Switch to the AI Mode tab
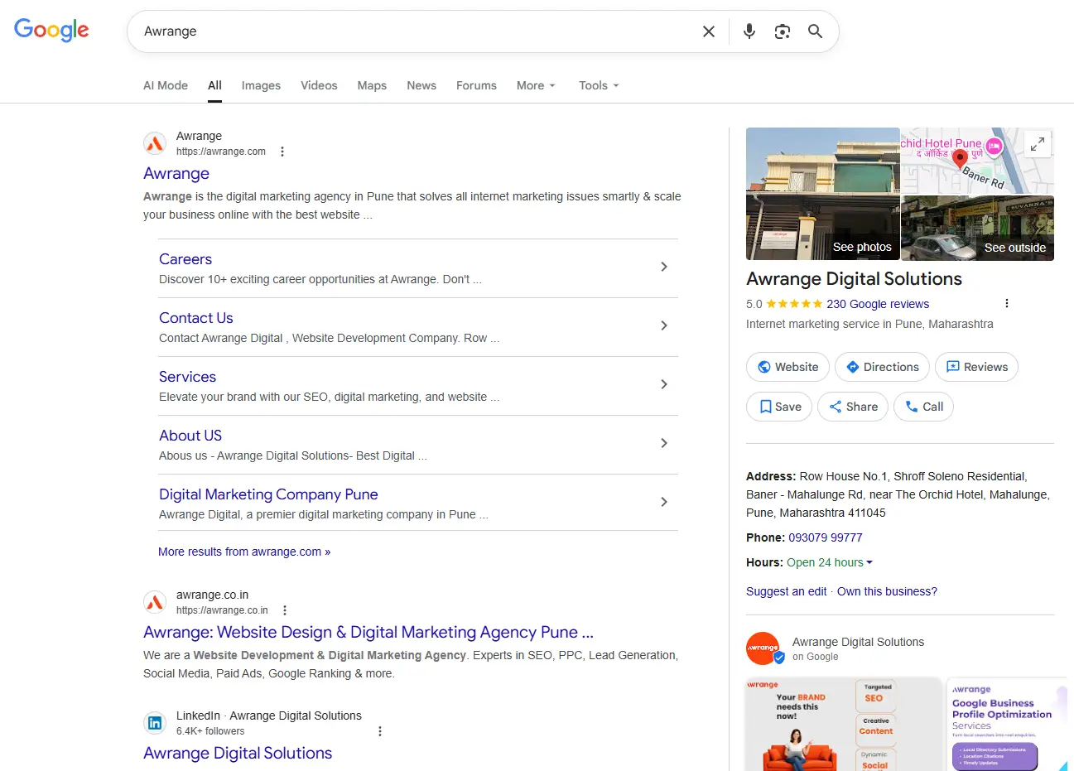The height and width of the screenshot is (771, 1074). [x=166, y=85]
